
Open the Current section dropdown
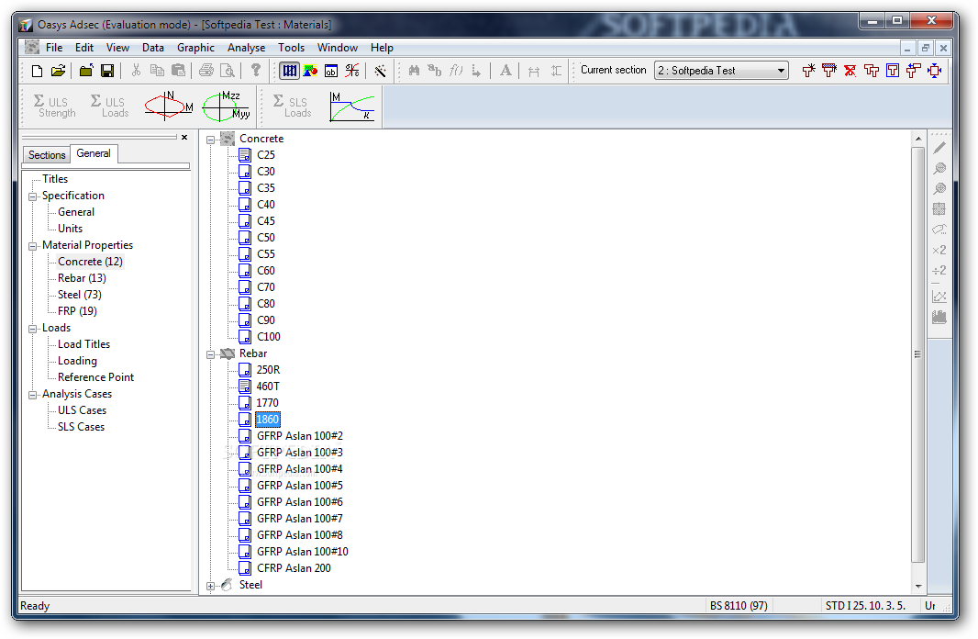pyautogui.click(x=780, y=71)
